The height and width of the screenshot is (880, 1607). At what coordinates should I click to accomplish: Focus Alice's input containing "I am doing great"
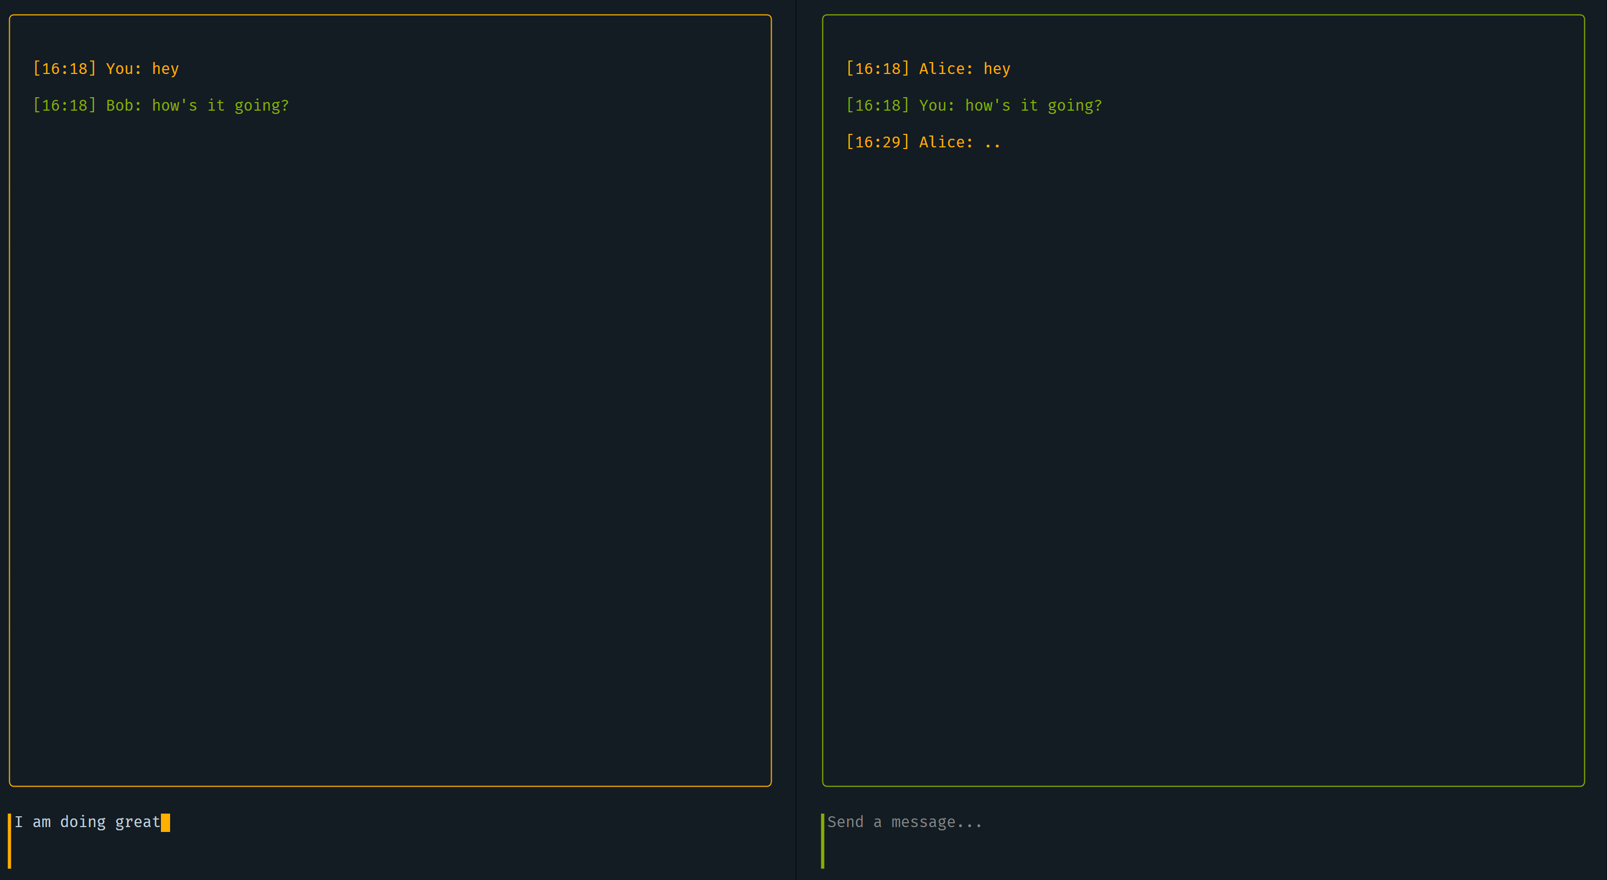pyautogui.click(x=390, y=840)
